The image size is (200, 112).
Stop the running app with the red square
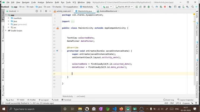(x=165, y=7)
